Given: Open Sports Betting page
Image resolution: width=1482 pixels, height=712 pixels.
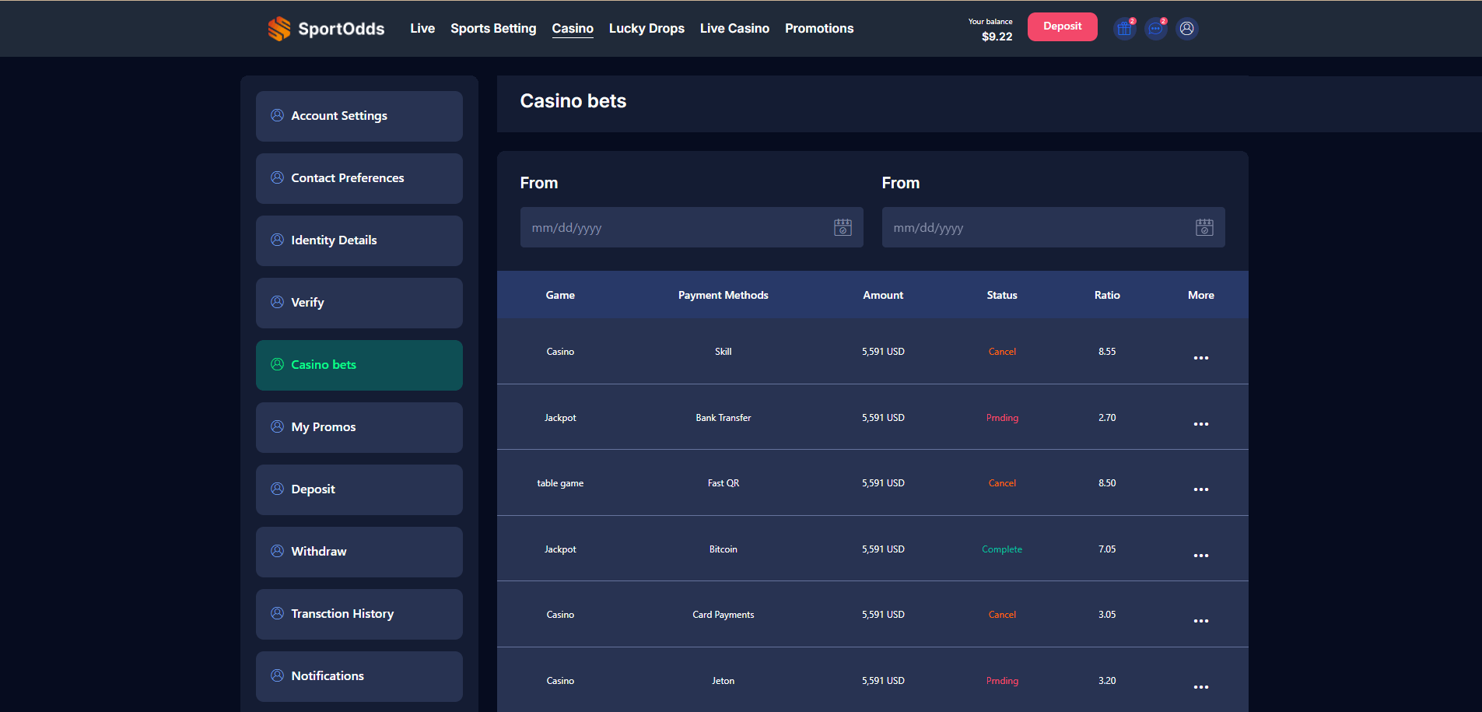Looking at the screenshot, I should pyautogui.click(x=493, y=28).
